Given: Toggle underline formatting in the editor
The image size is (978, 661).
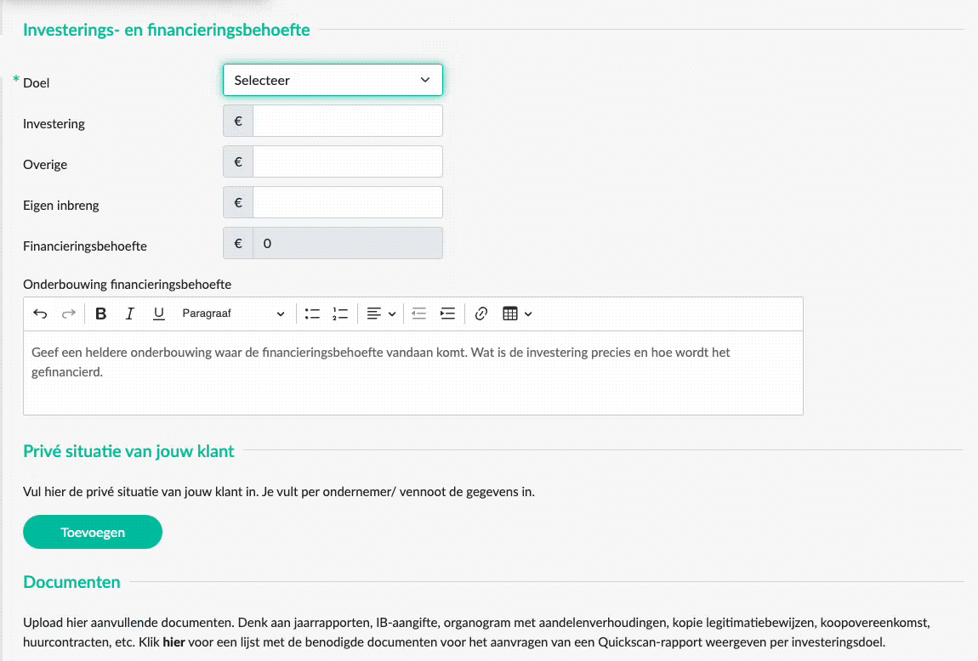Looking at the screenshot, I should coord(159,314).
